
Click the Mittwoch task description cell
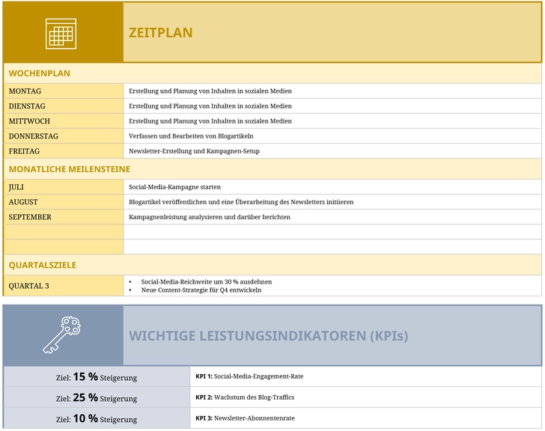(332, 121)
